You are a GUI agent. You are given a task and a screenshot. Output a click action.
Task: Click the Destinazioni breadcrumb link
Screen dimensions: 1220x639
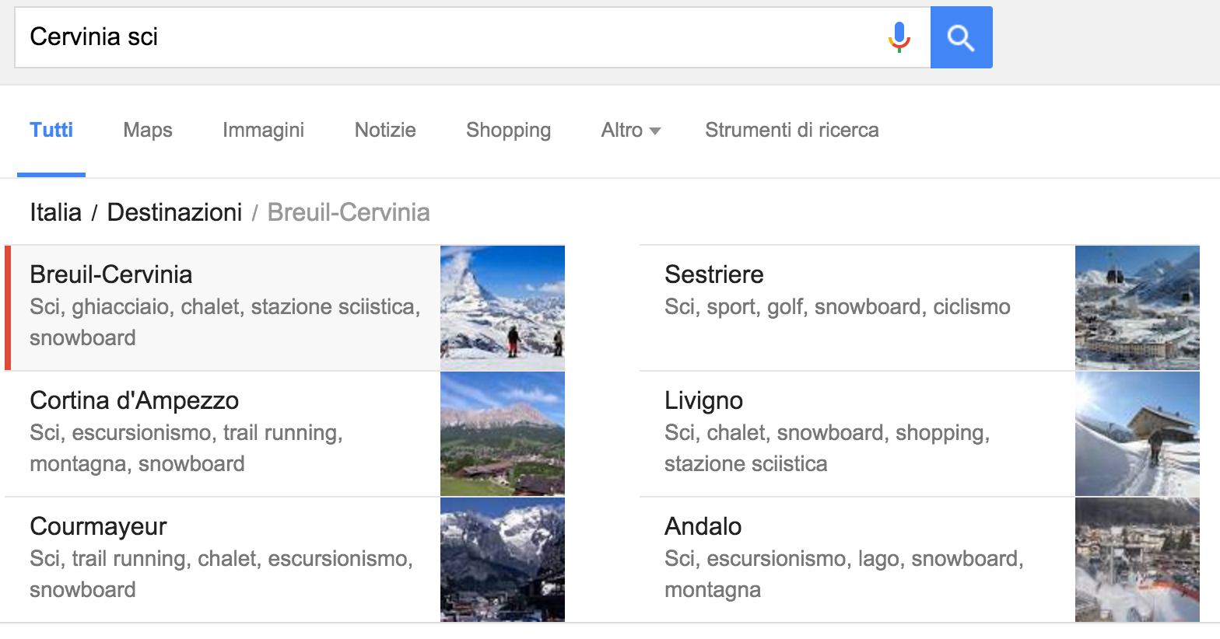(x=174, y=212)
